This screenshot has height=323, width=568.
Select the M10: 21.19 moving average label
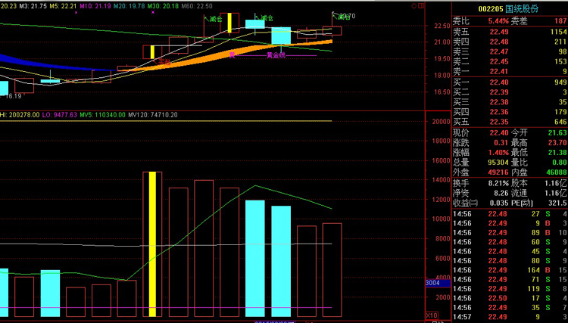[x=95, y=6]
